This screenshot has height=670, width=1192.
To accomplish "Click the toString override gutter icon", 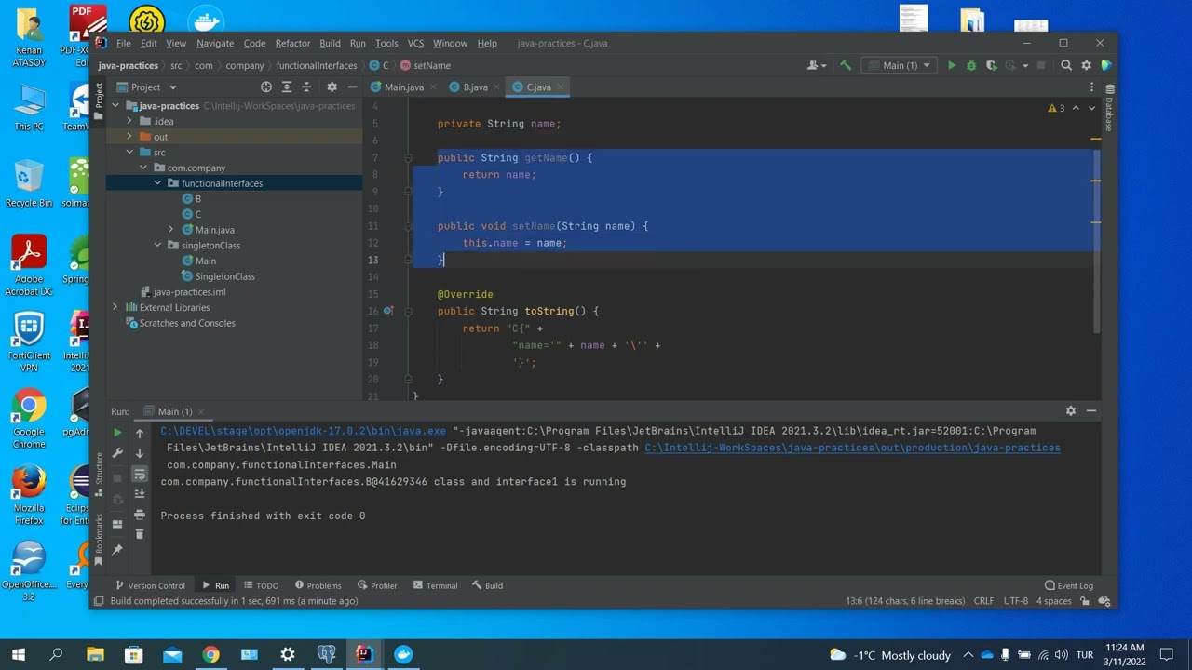I will 388,311.
